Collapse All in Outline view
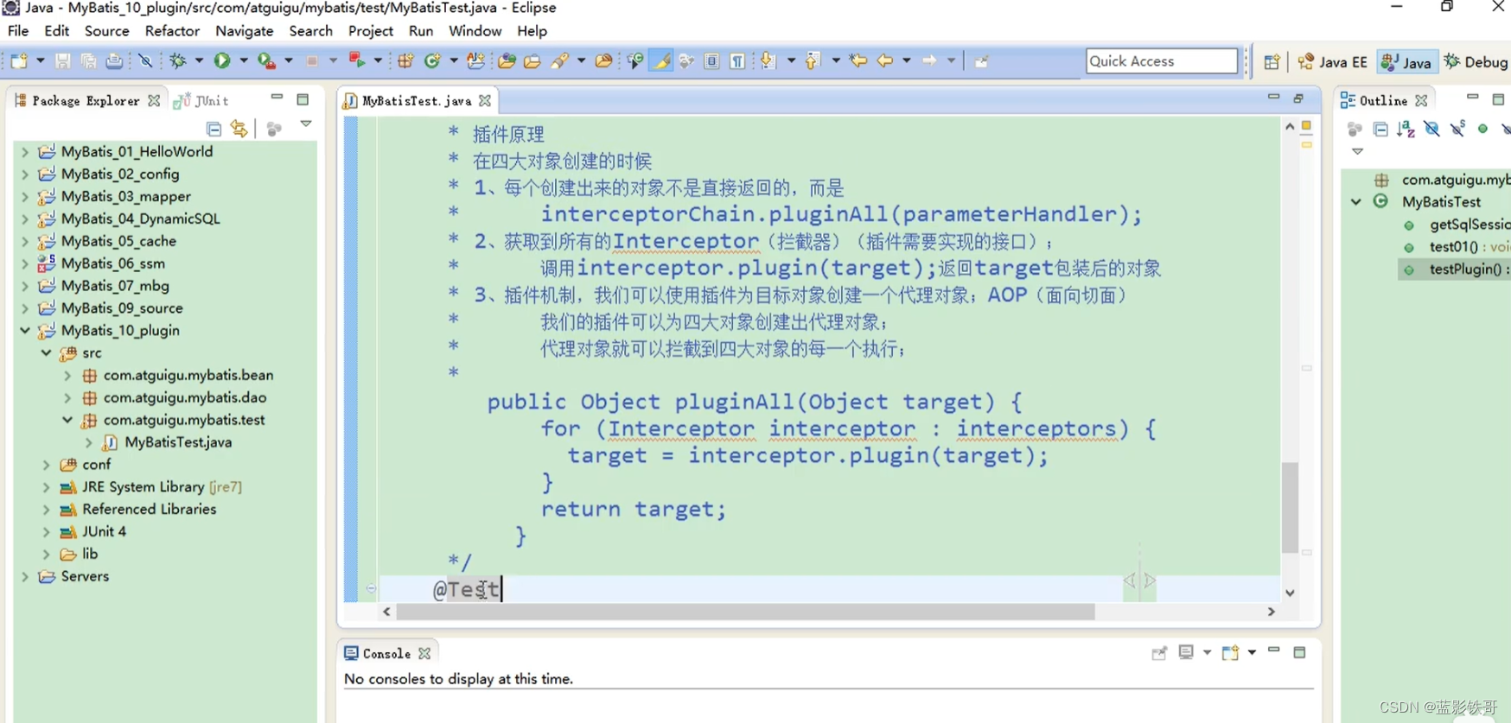1511x723 pixels. (x=1380, y=129)
